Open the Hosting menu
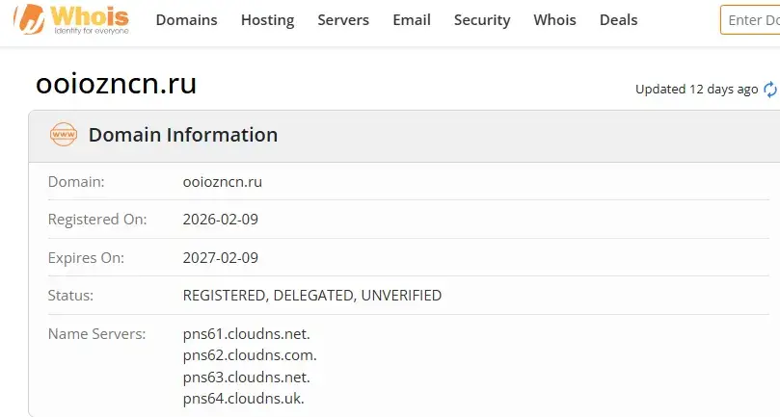The width and height of the screenshot is (780, 417). point(268,20)
